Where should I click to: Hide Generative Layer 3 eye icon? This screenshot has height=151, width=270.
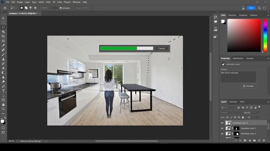tap(222, 128)
